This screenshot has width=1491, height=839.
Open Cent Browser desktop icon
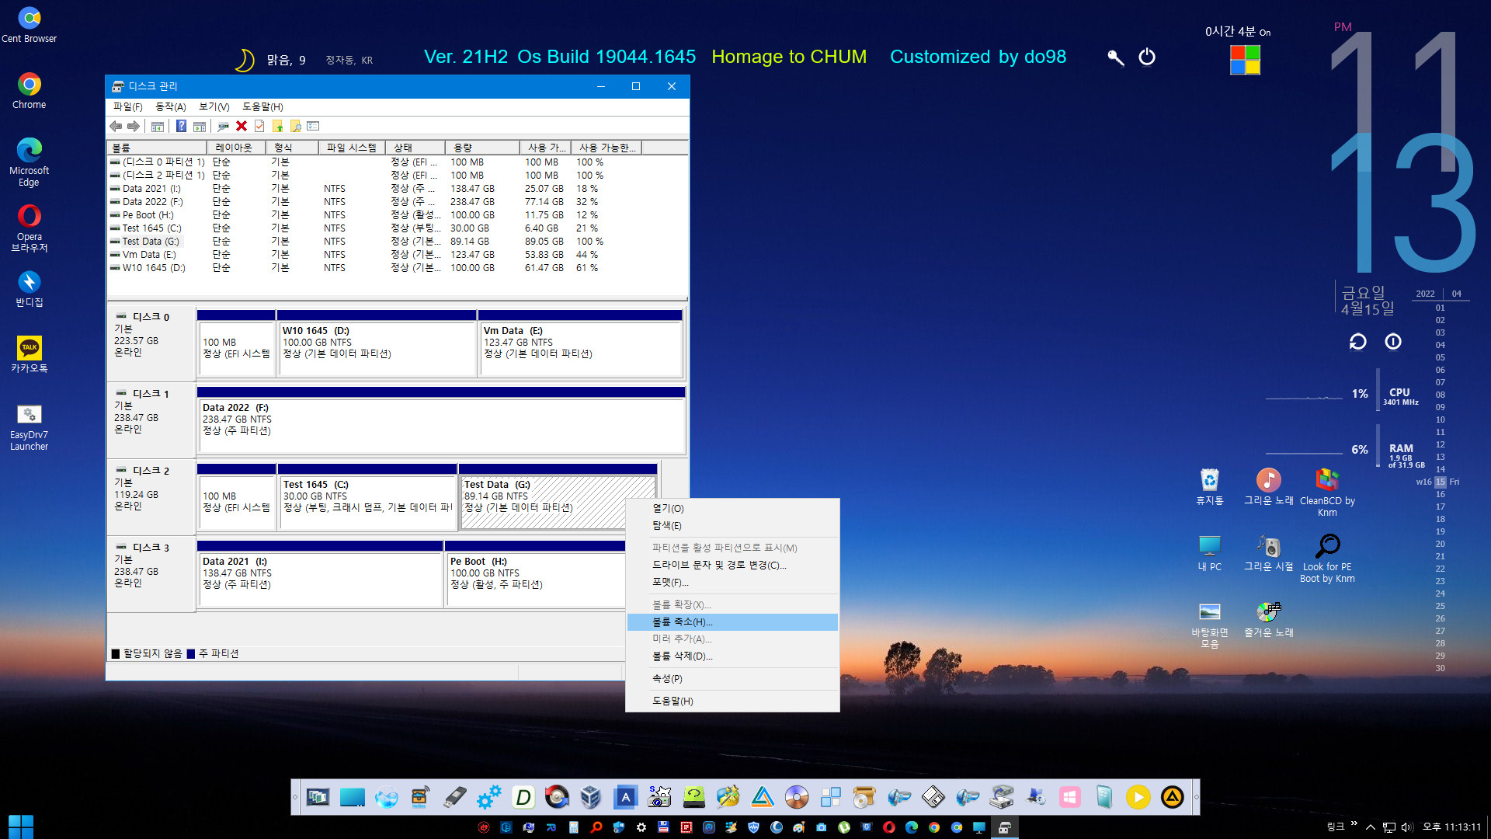(x=30, y=25)
